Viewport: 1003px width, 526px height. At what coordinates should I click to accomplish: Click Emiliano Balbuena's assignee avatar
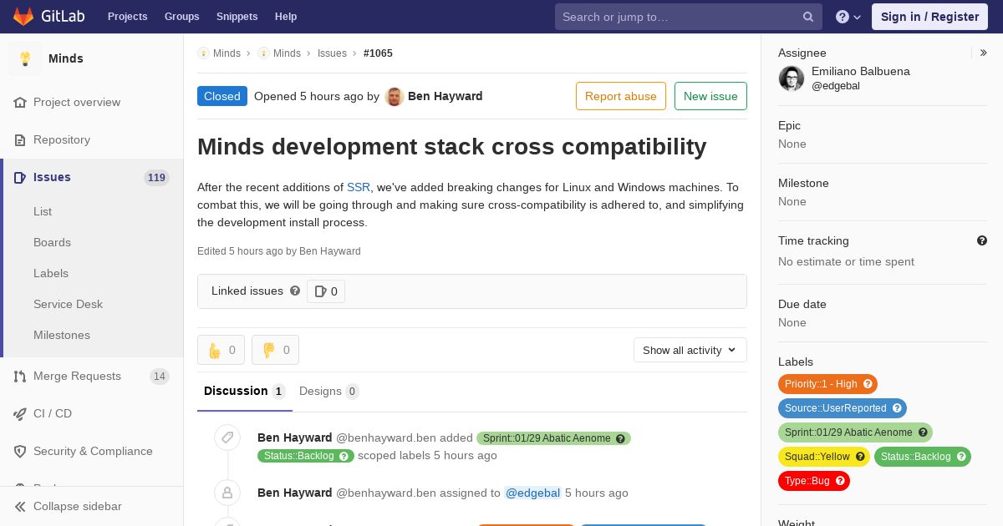coord(792,78)
